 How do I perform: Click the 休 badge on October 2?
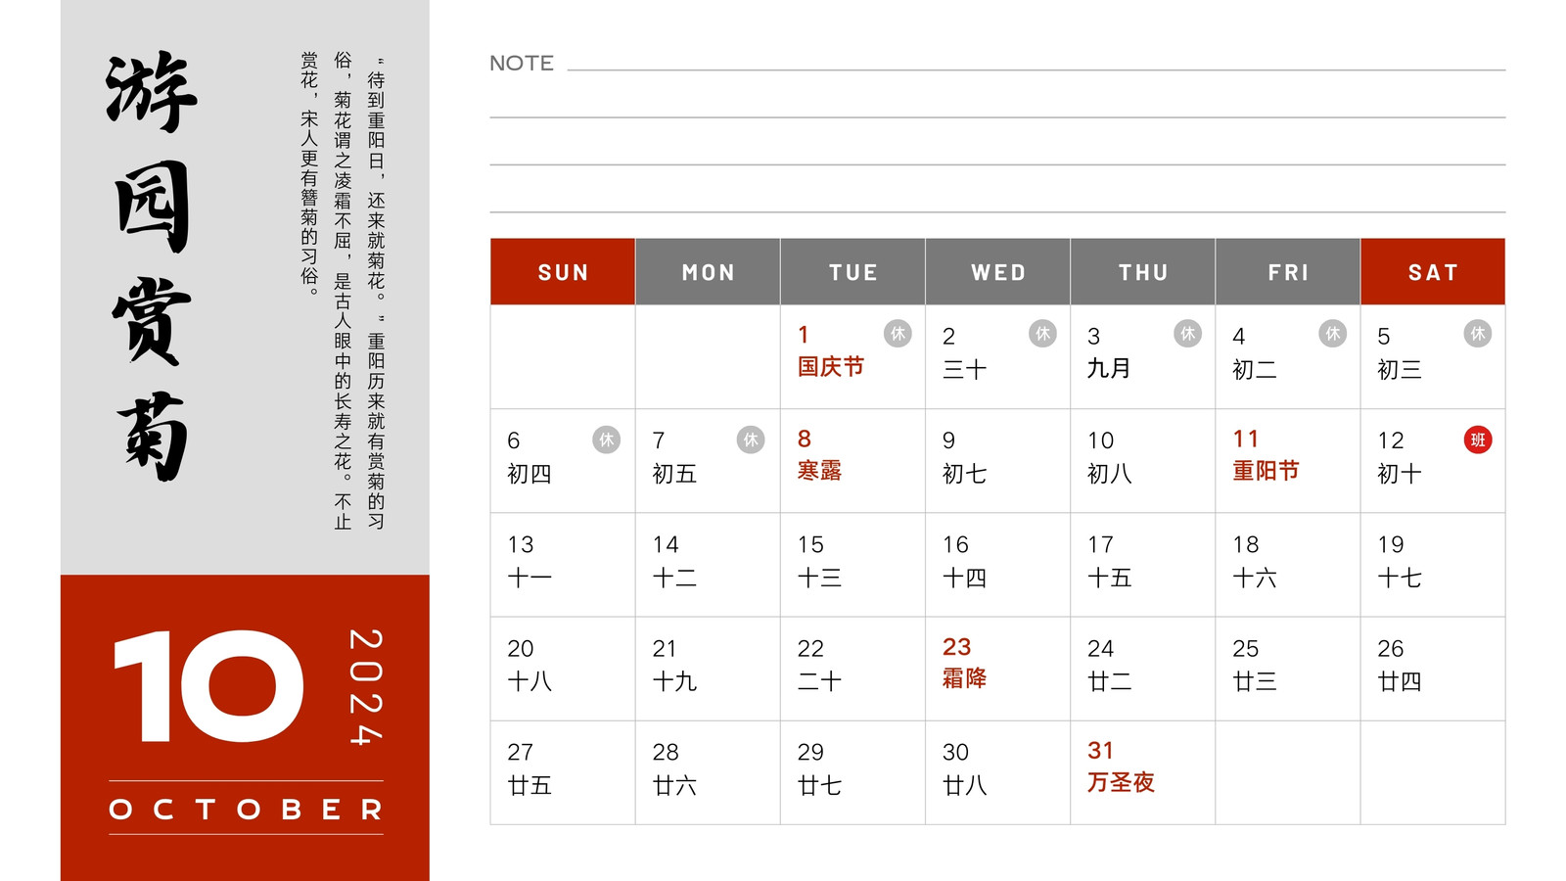(1042, 334)
